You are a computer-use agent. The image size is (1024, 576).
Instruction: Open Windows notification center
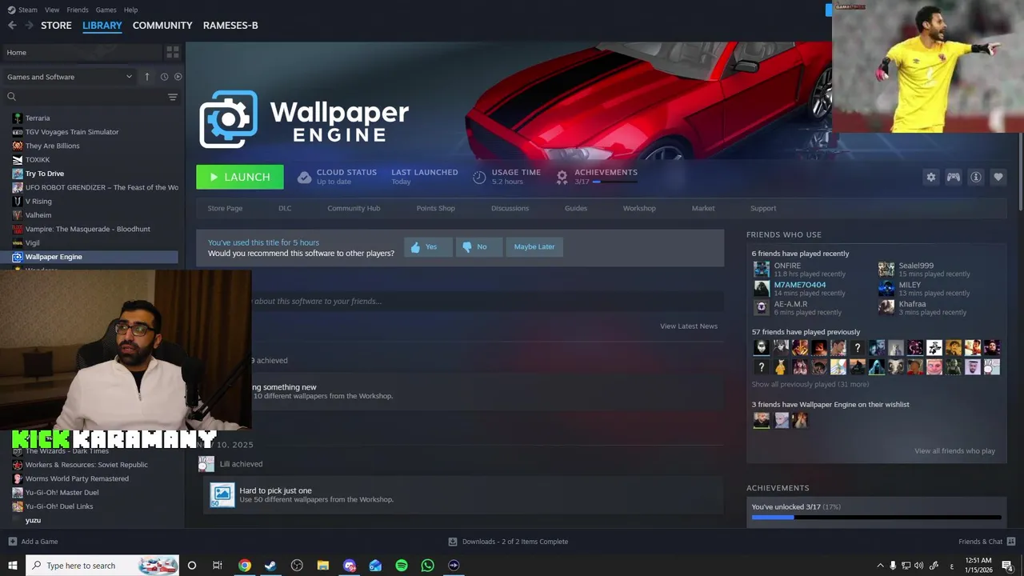coord(1007,566)
